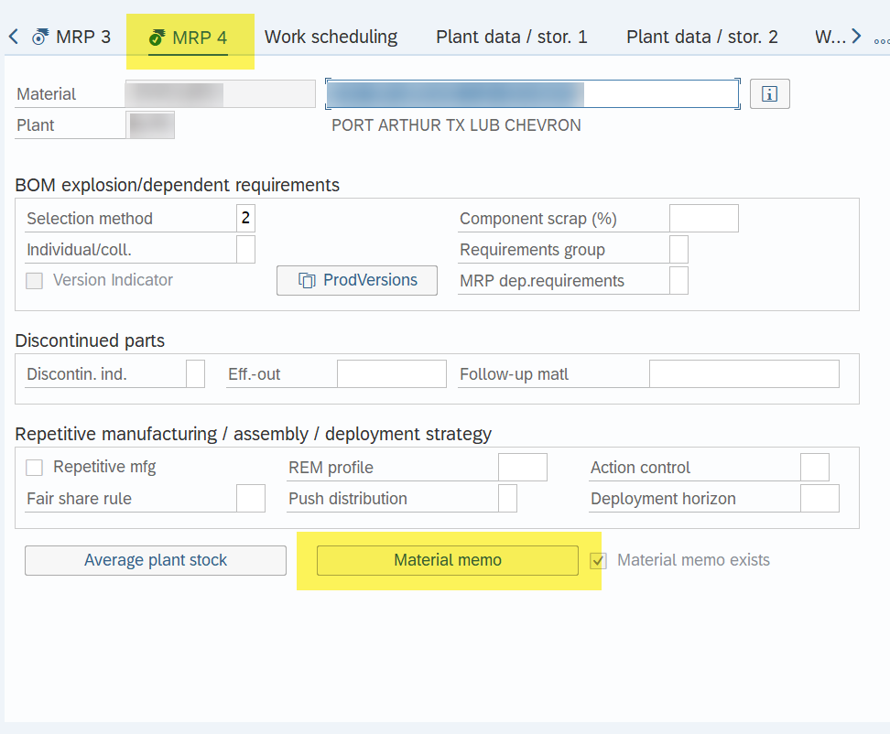Click the MRP 4 tab status icon
This screenshot has height=734, width=890.
(x=157, y=38)
